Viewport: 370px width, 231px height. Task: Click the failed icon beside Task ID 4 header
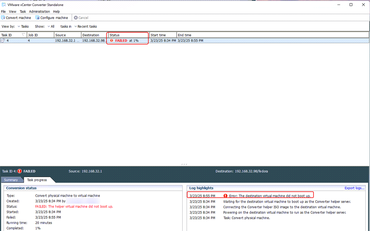[20, 171]
